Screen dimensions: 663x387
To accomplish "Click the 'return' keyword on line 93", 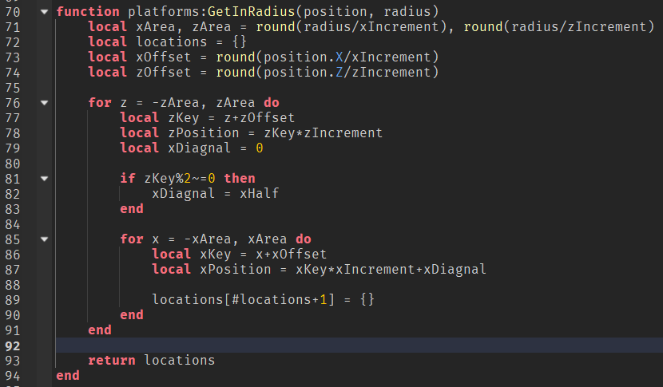I will click(112, 361).
